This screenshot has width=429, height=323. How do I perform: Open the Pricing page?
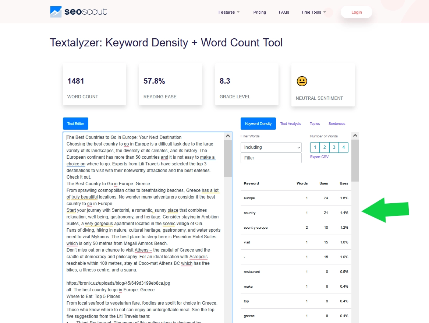point(260,12)
